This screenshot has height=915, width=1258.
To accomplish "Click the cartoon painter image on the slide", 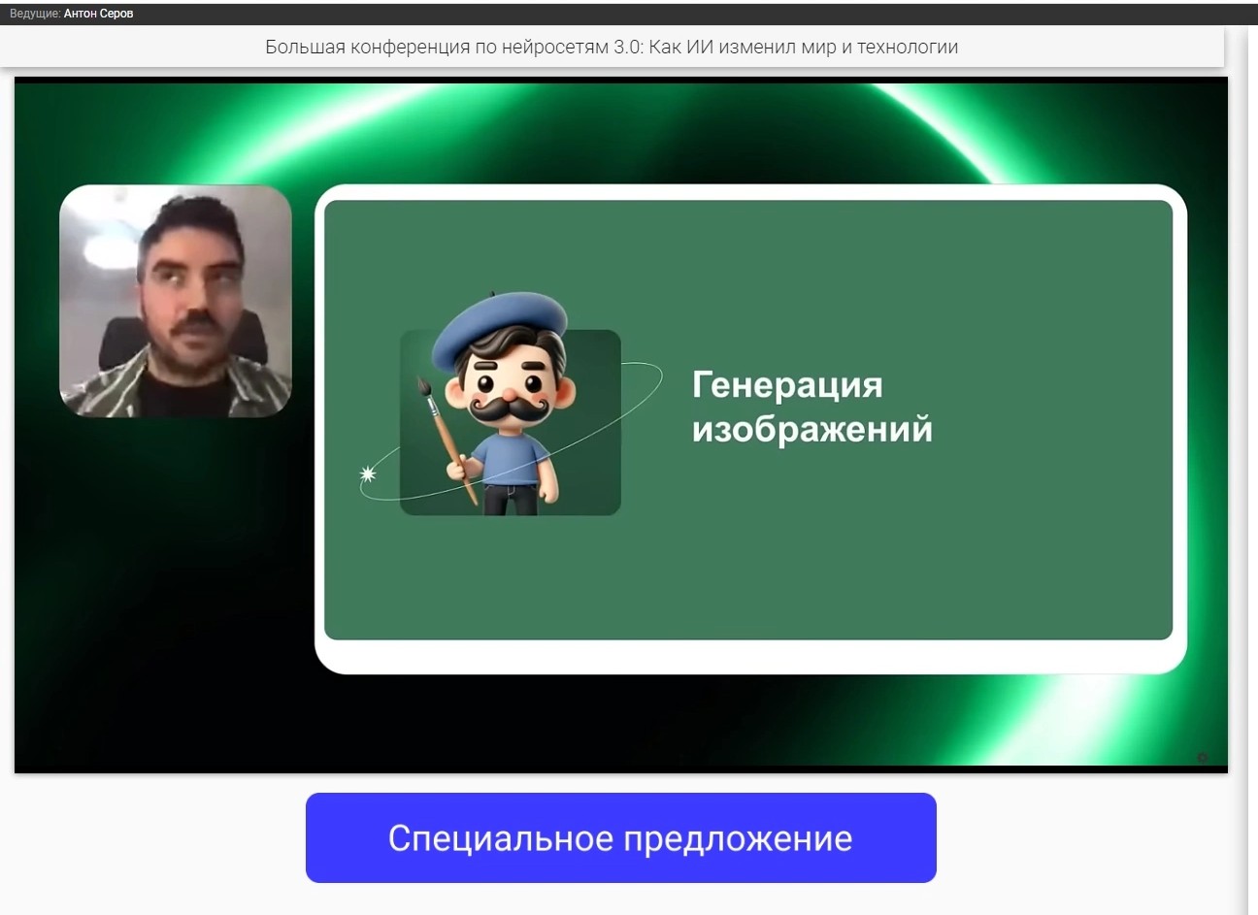I will [x=510, y=403].
